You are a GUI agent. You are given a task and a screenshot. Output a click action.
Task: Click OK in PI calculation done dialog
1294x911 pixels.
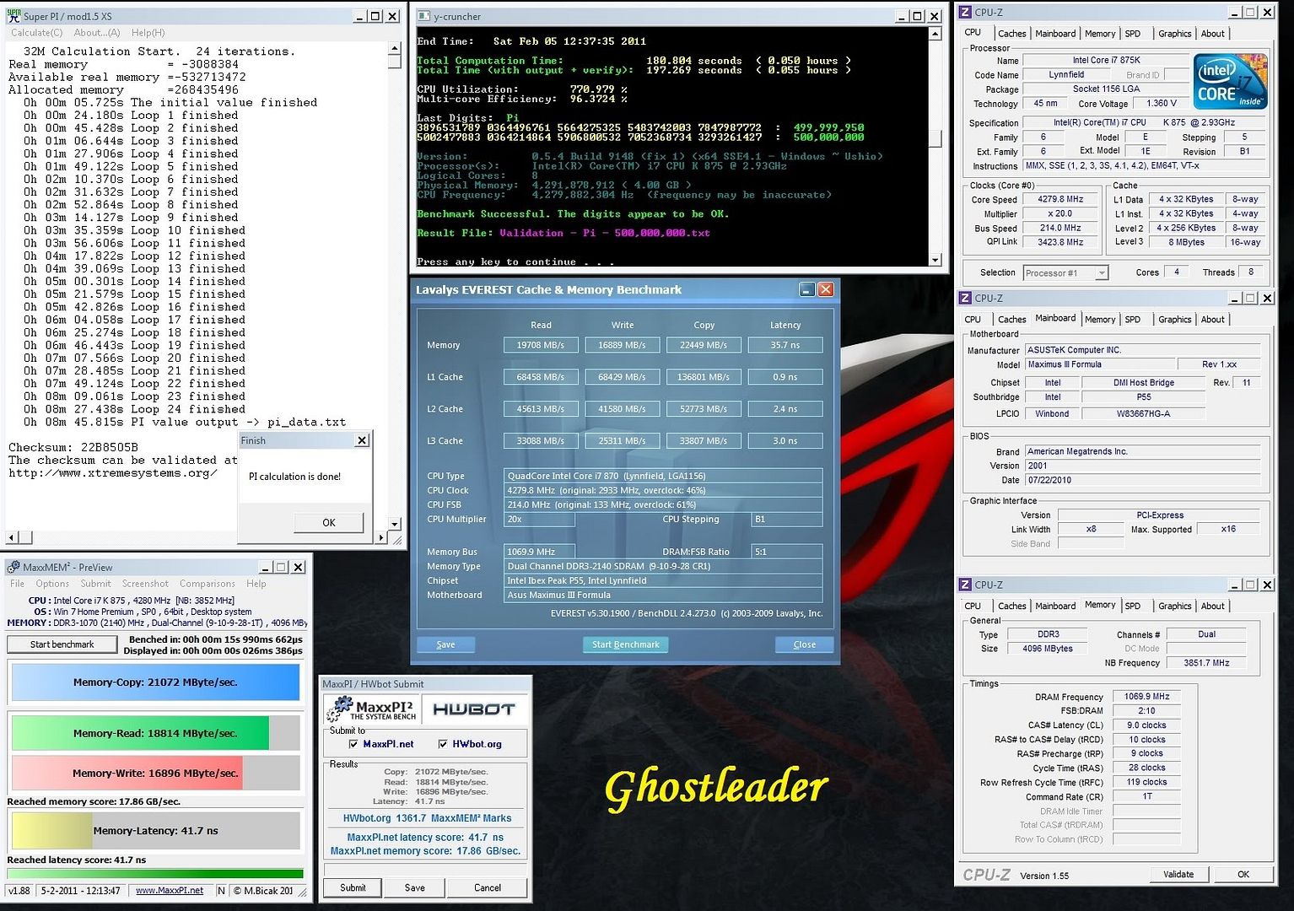[x=329, y=523]
